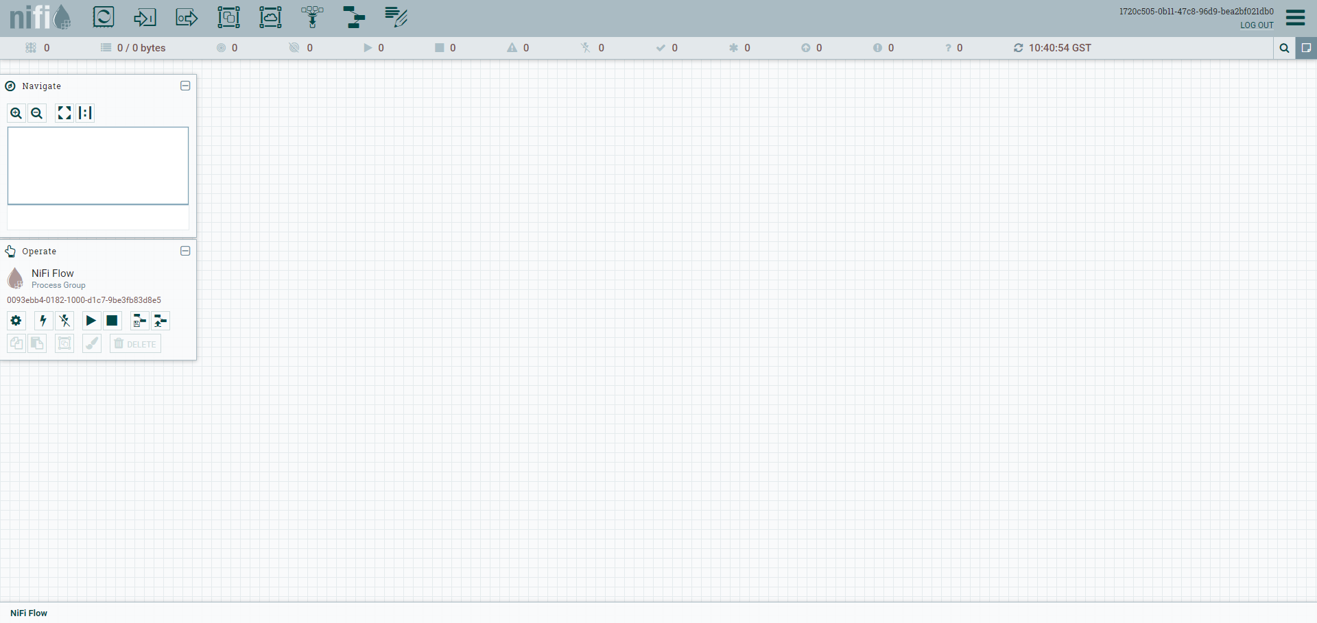Click the DELETE button
This screenshot has width=1317, height=623.
[x=135, y=343]
